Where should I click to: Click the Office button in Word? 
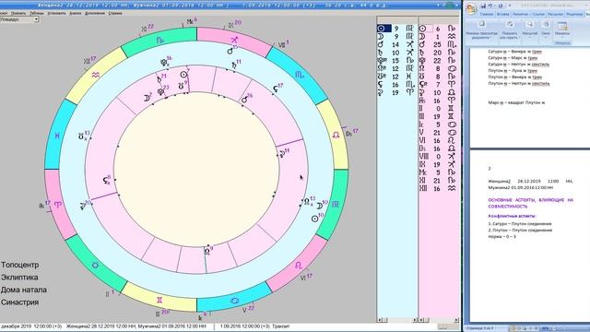[471, 8]
